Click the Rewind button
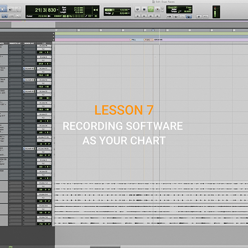This screenshot has height=248, width=248. 144,16
